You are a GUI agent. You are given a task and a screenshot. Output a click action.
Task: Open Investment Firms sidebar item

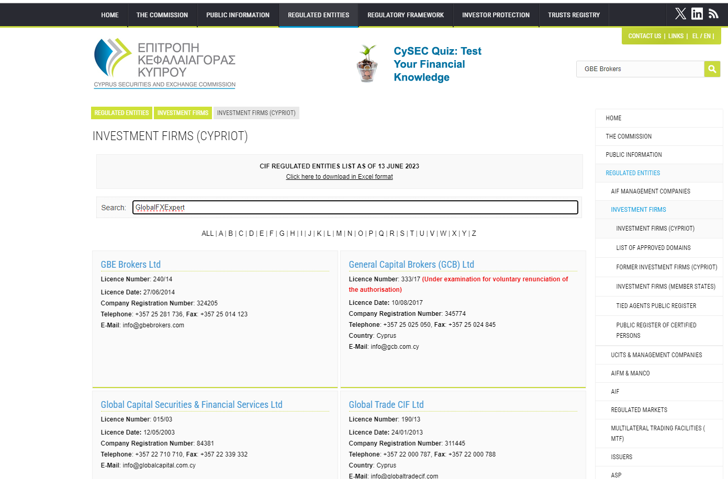[659, 210]
